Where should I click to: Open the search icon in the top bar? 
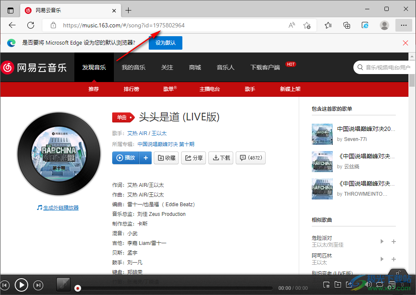(x=360, y=67)
